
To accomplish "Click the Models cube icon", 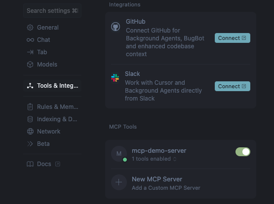I will coord(30,65).
